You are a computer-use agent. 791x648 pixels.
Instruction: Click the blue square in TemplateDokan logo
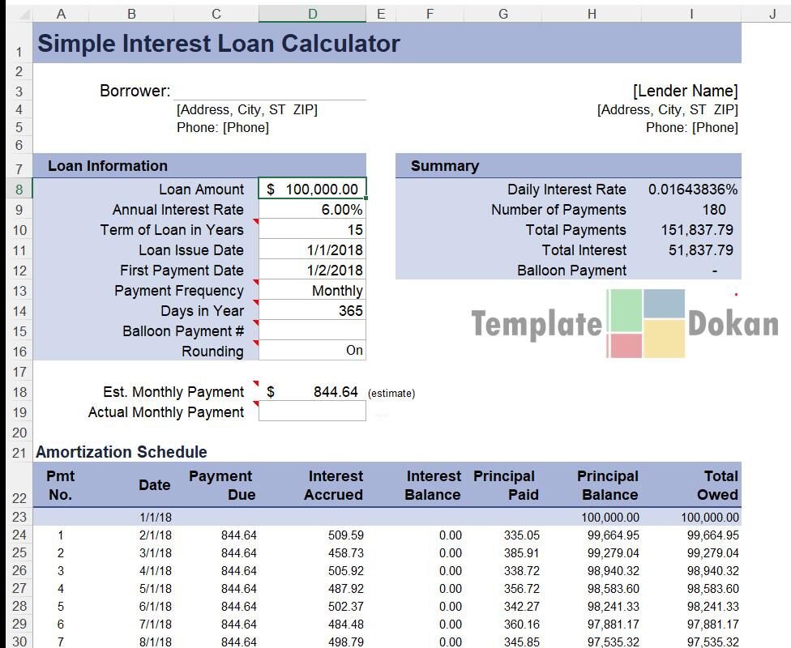[665, 304]
